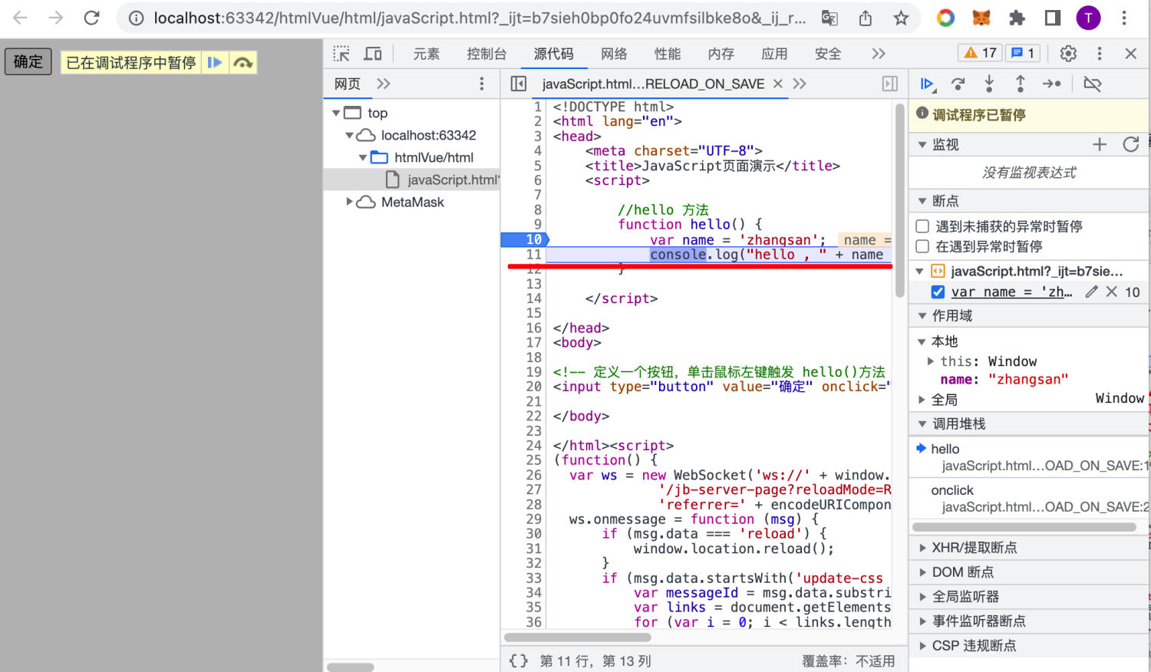The height and width of the screenshot is (672, 1151).
Task: Click the single Step icon in debugger toolbar
Action: pos(1051,84)
